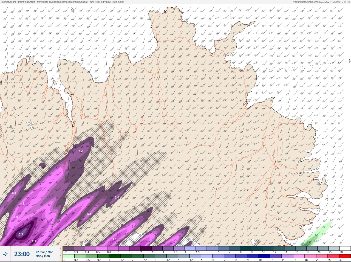Click the weekday text 'Mán./ Mon'
This screenshot has height=262, width=351.
click(43, 256)
